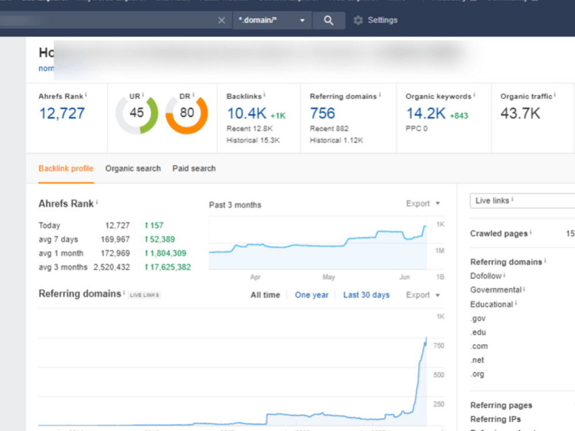The image size is (575, 431).
Task: Click Referring pages in sidebar
Action: coord(501,405)
